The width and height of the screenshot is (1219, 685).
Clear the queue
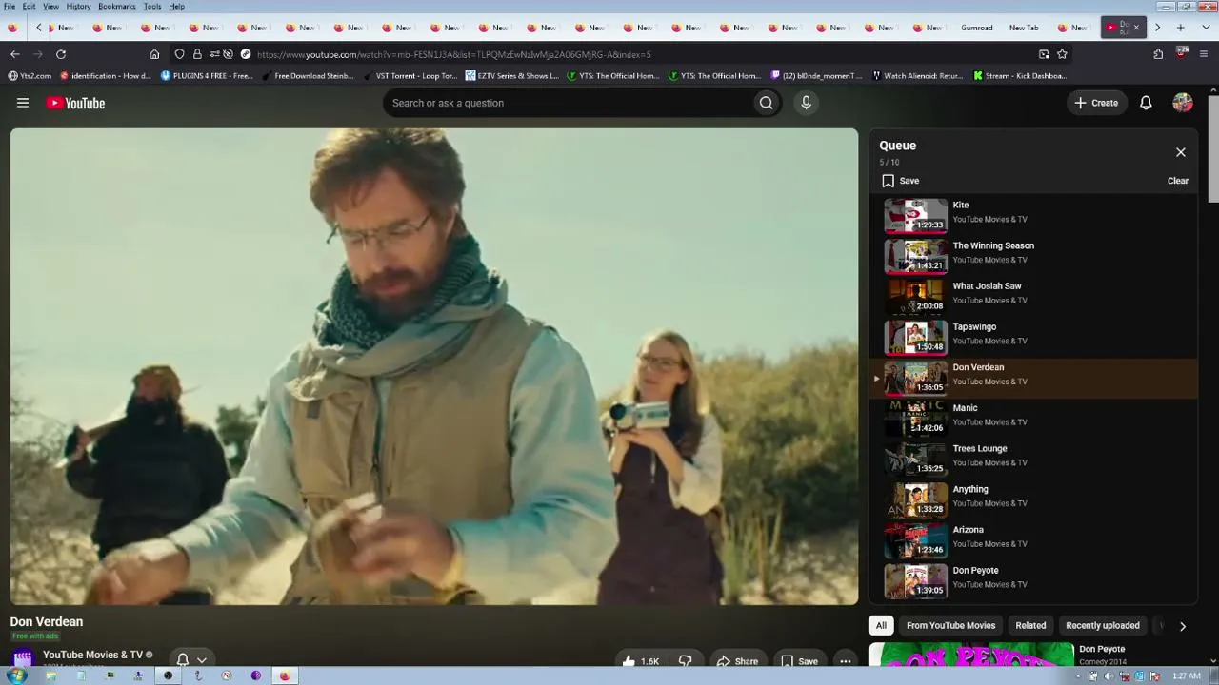[x=1178, y=181]
